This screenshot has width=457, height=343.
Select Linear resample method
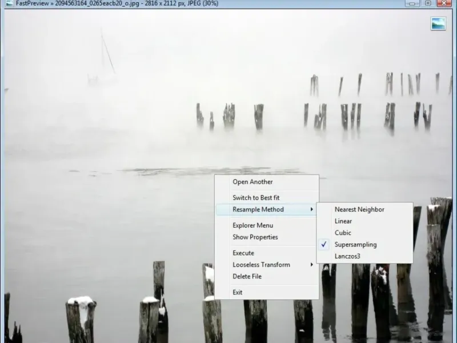(365, 221)
